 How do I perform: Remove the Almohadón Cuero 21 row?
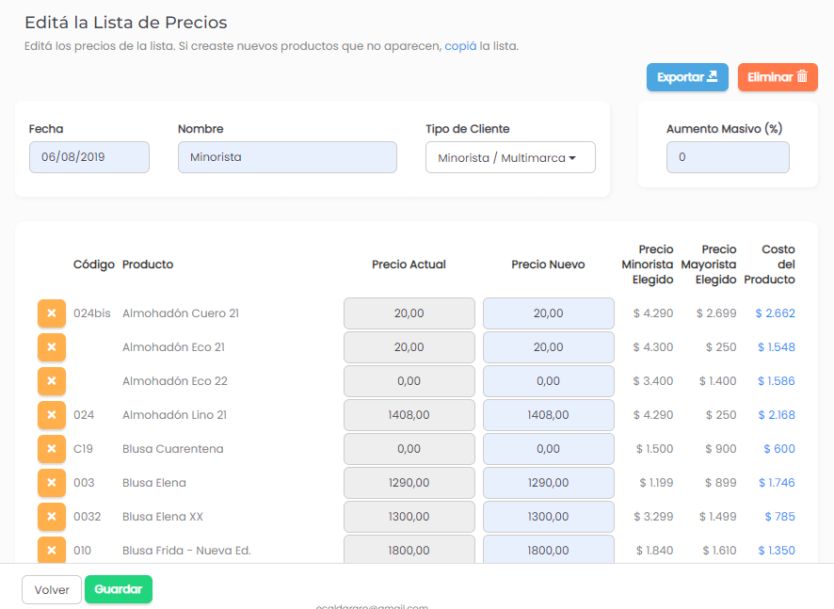pos(52,313)
